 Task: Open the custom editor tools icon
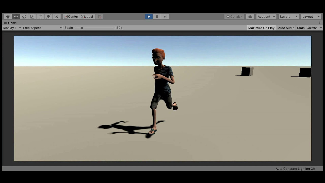pyautogui.click(x=57, y=17)
